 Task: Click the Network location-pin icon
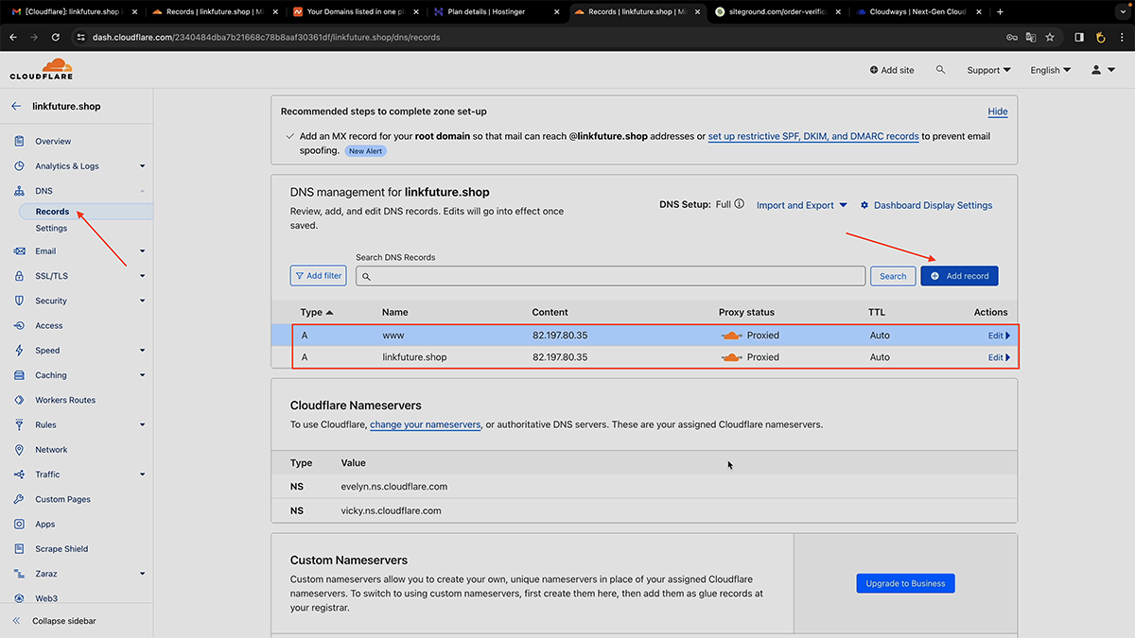pos(19,450)
